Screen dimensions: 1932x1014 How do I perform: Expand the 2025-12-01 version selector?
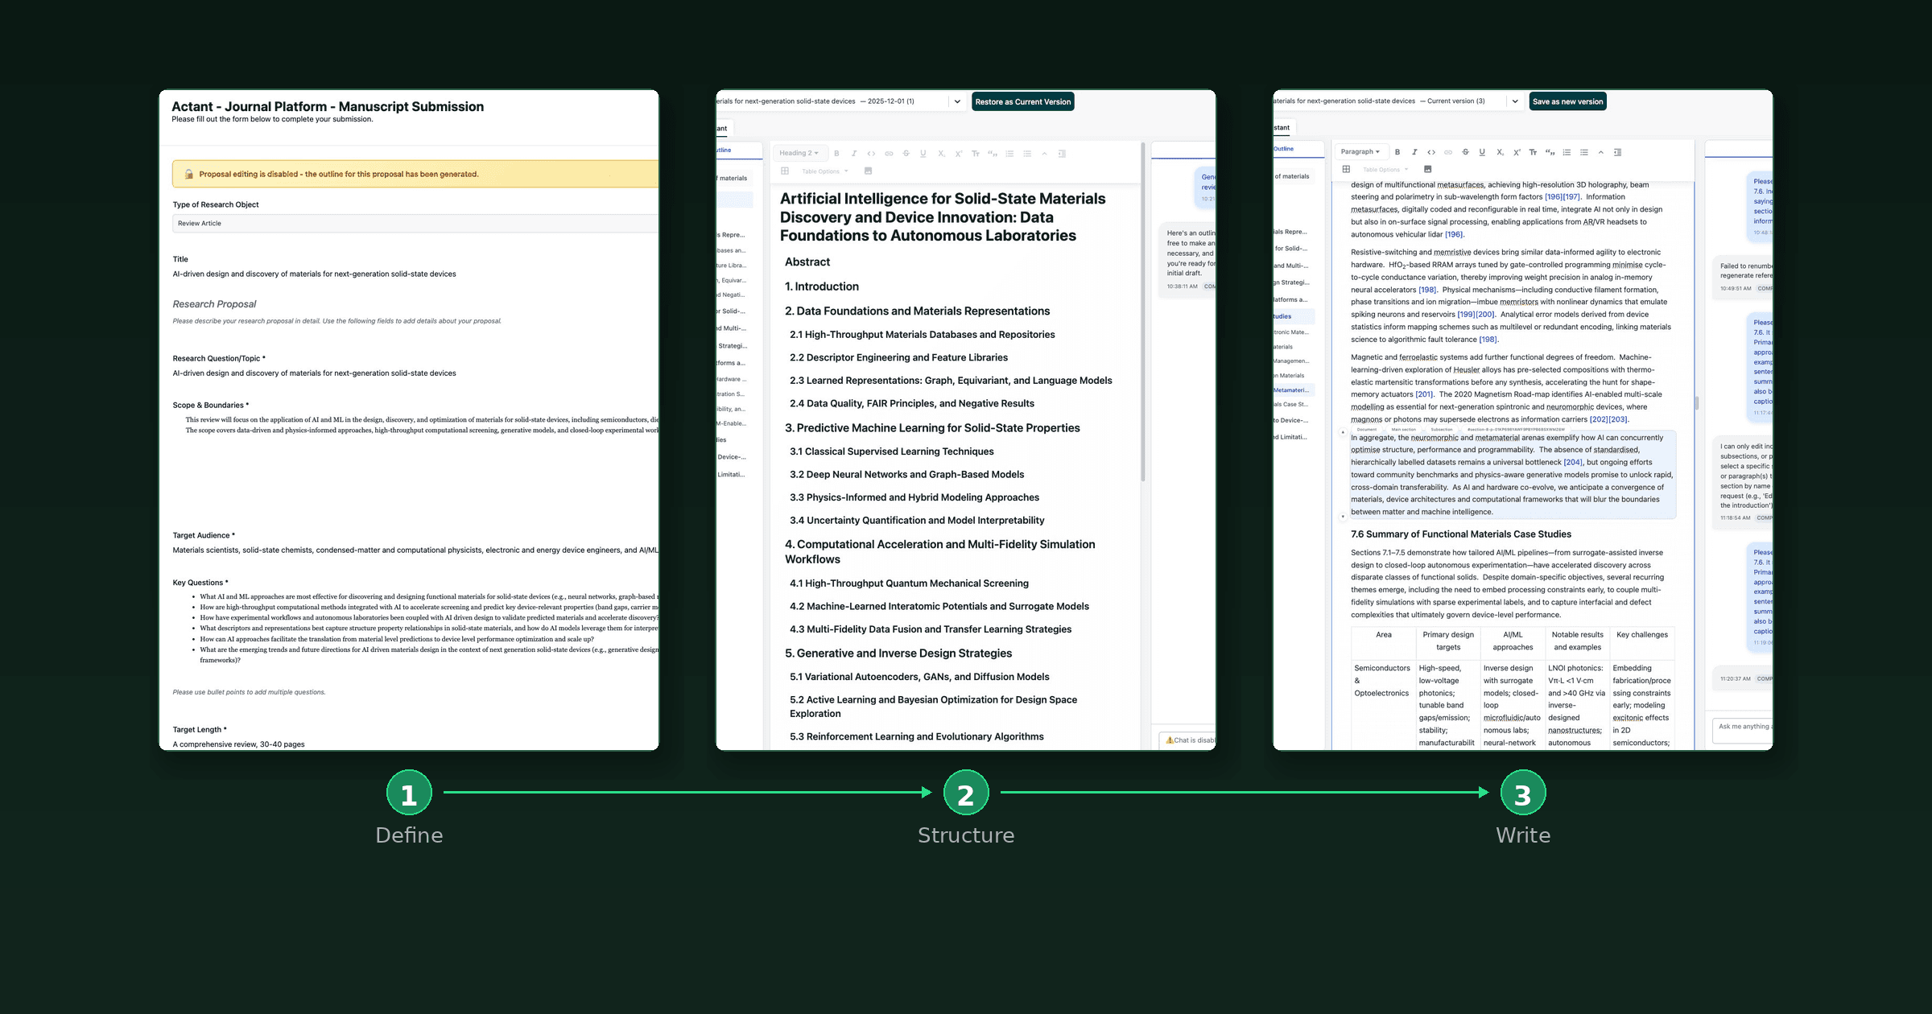pyautogui.click(x=957, y=102)
